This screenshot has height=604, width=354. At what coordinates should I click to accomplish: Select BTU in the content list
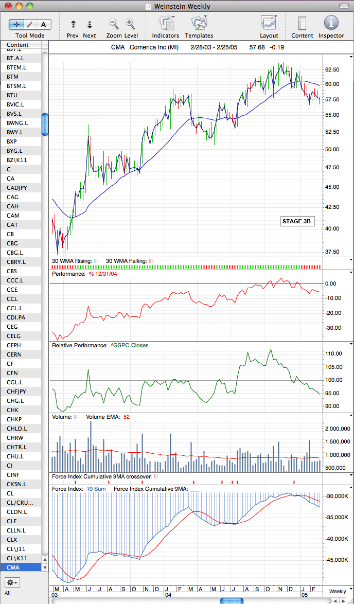coord(21,95)
